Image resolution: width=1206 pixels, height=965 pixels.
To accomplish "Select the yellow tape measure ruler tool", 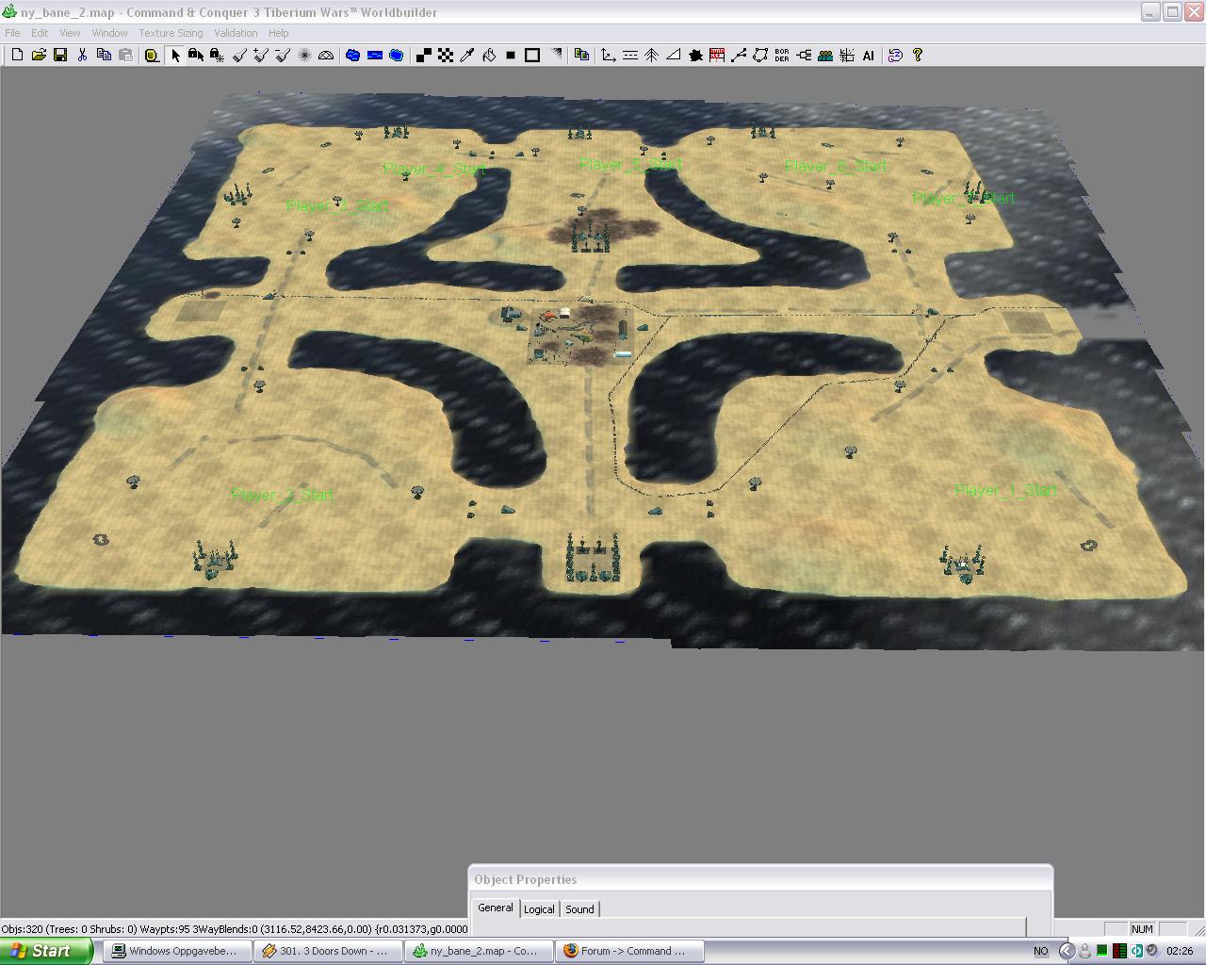I will coord(152,56).
